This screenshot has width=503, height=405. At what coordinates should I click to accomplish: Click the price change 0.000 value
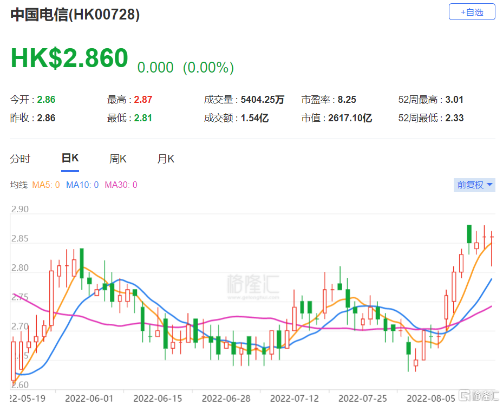[155, 68]
